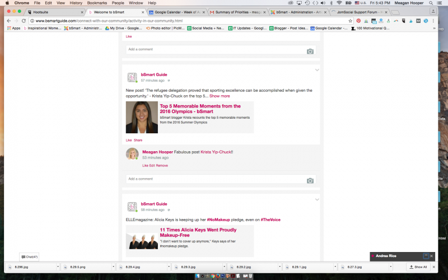Click camera icon under Meagan Hooper's comment

tap(310, 181)
